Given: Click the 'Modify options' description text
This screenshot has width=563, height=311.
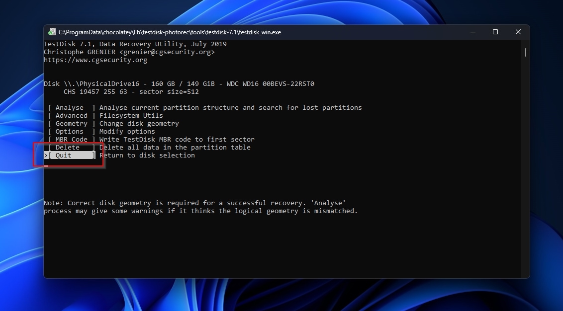Looking at the screenshot, I should [x=127, y=131].
